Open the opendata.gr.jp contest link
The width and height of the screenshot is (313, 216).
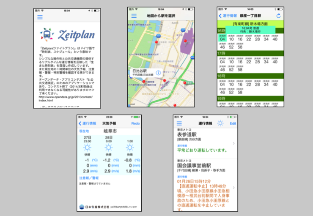[66, 99]
